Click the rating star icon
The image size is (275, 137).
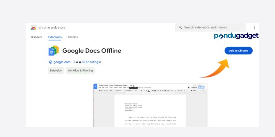(80, 62)
